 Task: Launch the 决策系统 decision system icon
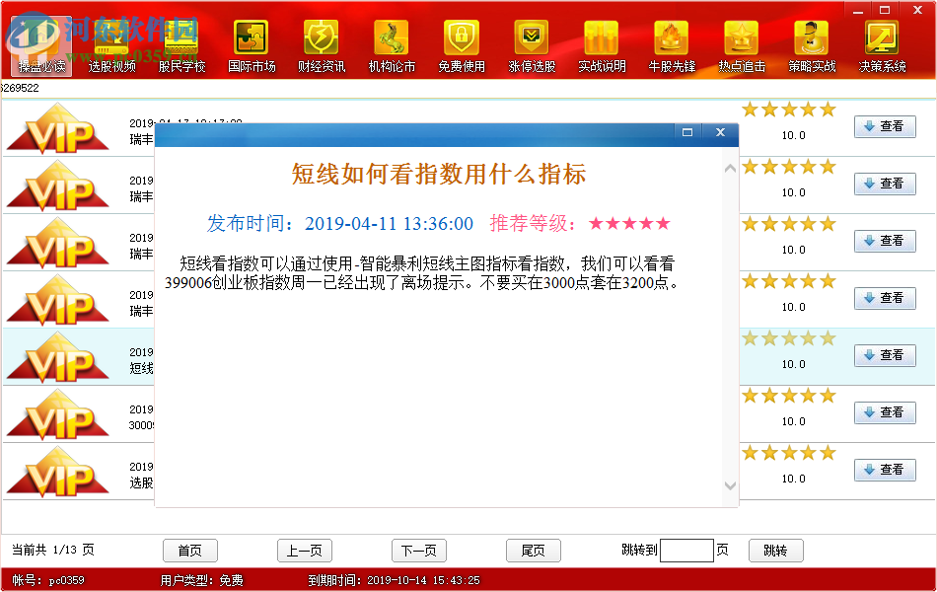click(x=883, y=41)
